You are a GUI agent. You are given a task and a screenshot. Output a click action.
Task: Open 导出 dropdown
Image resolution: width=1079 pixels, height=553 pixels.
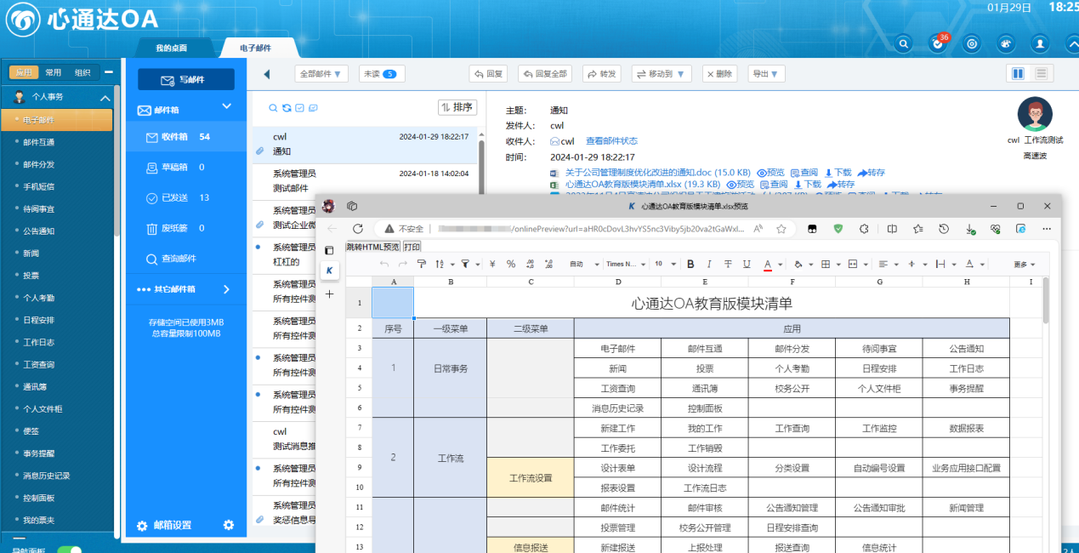pos(766,74)
